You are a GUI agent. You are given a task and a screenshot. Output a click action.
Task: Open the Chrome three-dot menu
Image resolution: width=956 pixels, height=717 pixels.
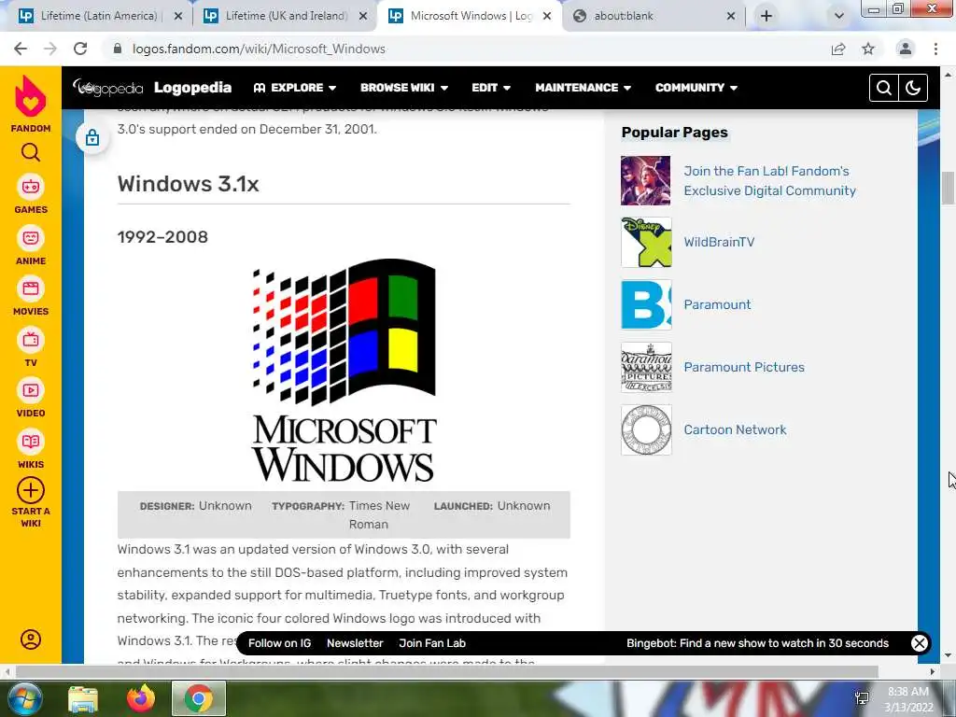coord(935,49)
